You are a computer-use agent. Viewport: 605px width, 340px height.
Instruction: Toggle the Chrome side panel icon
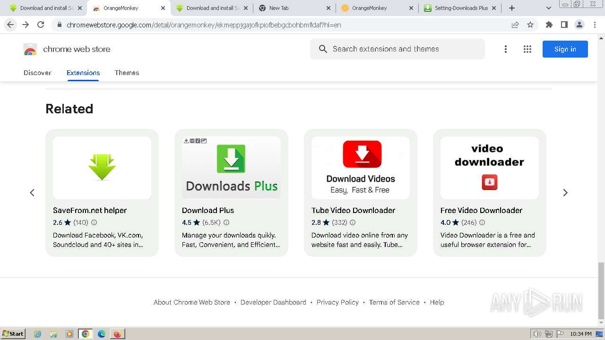[x=564, y=25]
